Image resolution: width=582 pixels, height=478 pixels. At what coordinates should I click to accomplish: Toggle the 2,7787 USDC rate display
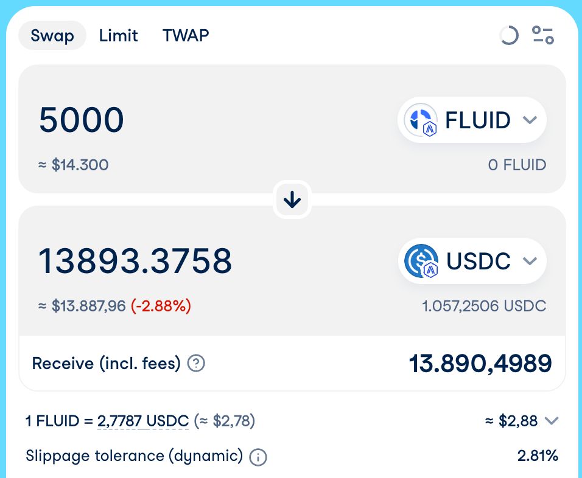143,420
